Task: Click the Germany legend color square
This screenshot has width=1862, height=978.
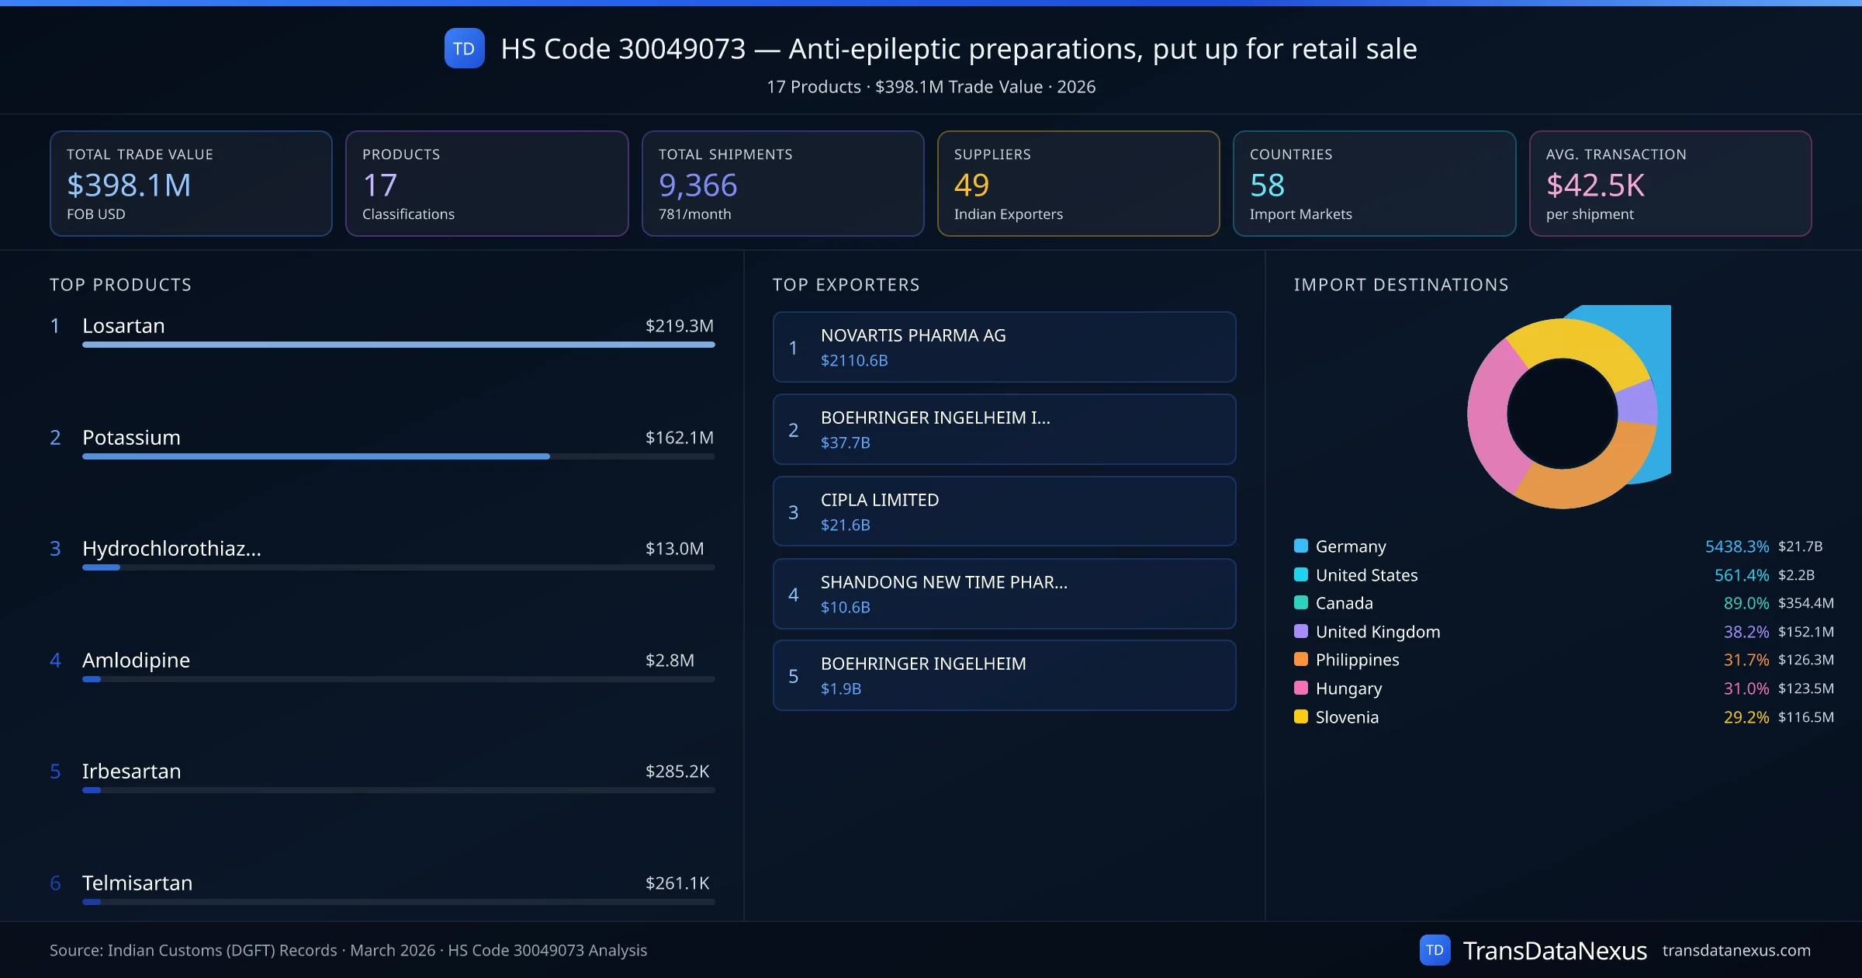Action: (1301, 546)
